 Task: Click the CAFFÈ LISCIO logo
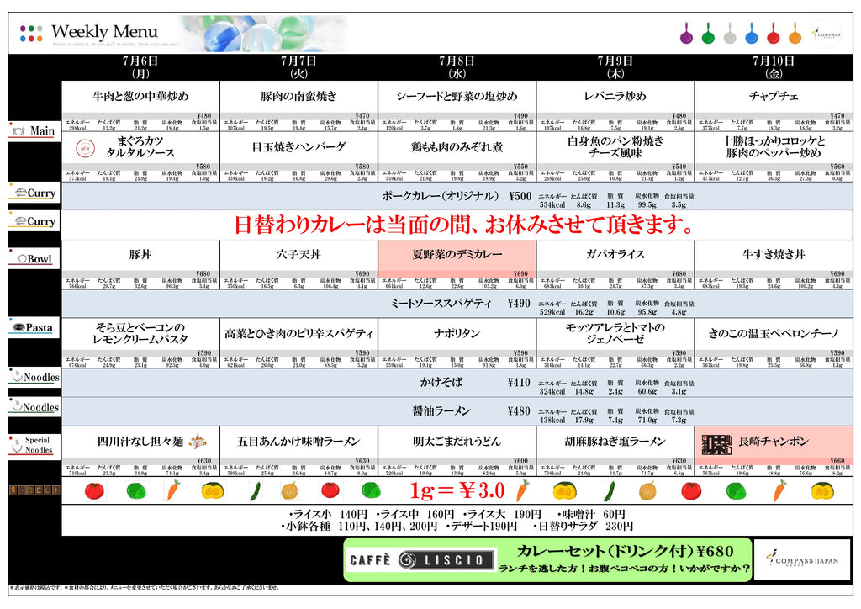[422, 559]
